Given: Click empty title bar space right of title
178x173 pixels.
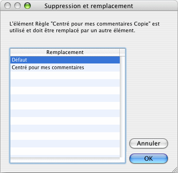Looking at the screenshot, I should (155, 6).
